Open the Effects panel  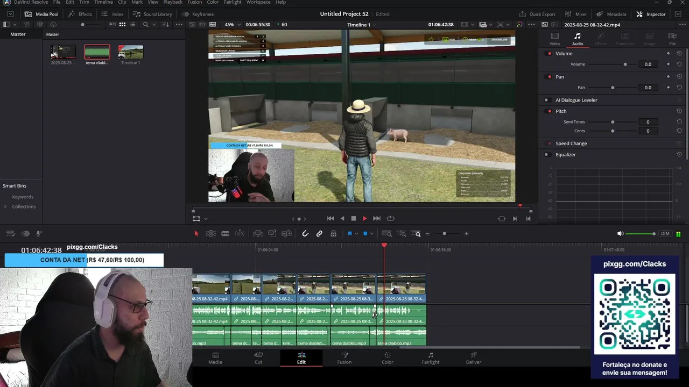tap(80, 14)
